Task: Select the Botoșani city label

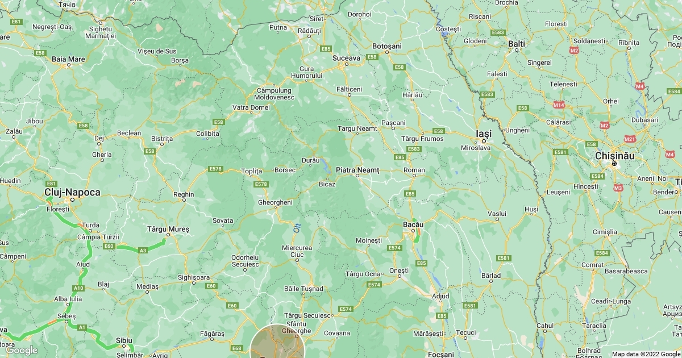Action: (387, 45)
